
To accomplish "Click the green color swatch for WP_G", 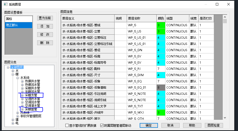I will pos(161,25).
